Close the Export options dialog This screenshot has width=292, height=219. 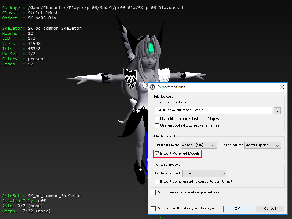(282, 87)
